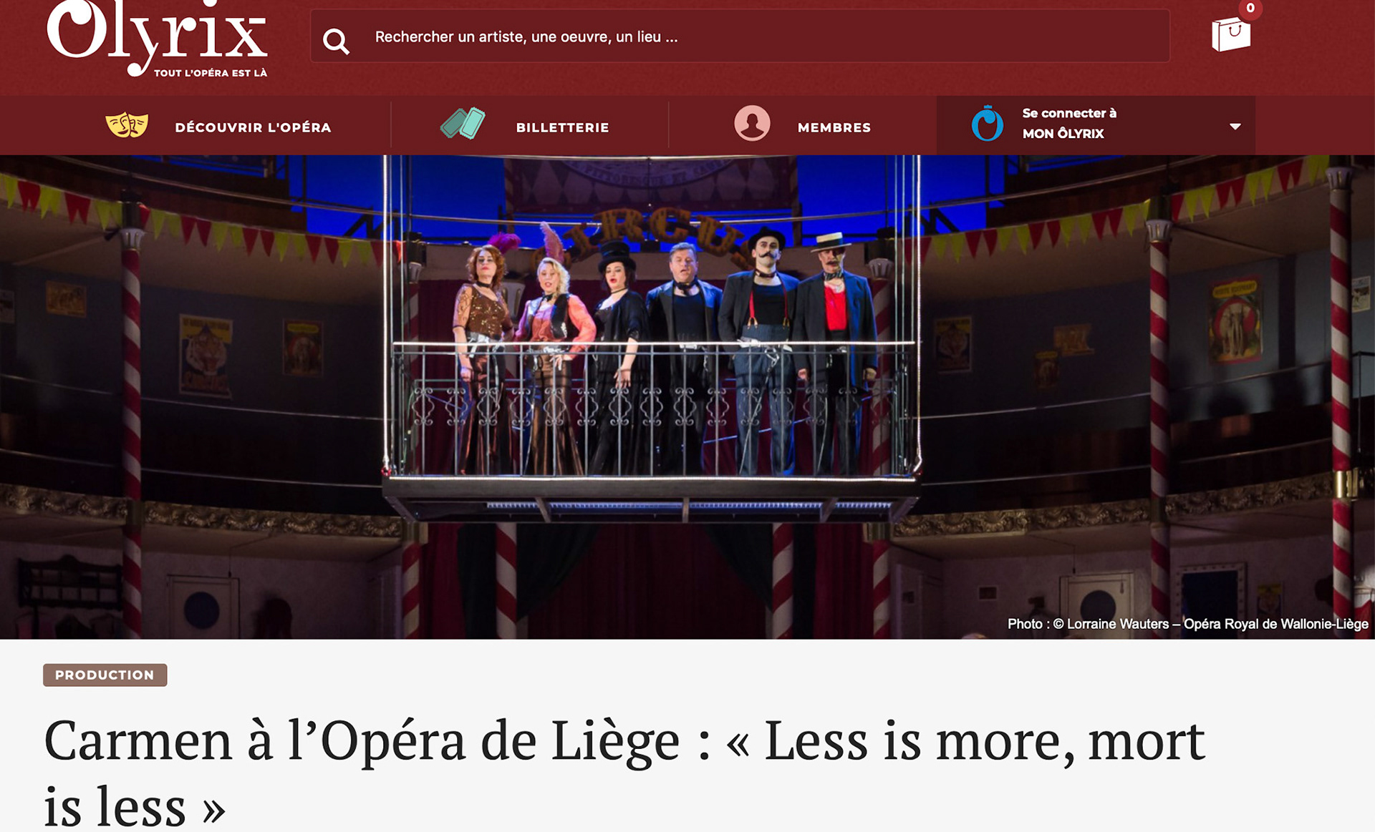
Task: Click the green tickets icon
Action: tap(463, 123)
